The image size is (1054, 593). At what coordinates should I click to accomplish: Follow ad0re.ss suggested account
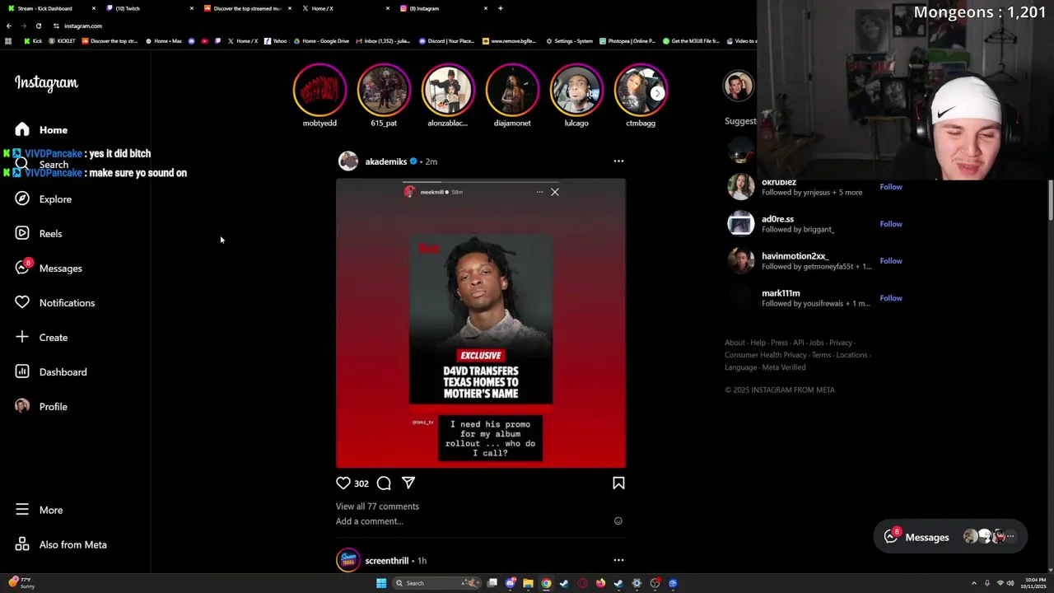click(x=891, y=224)
